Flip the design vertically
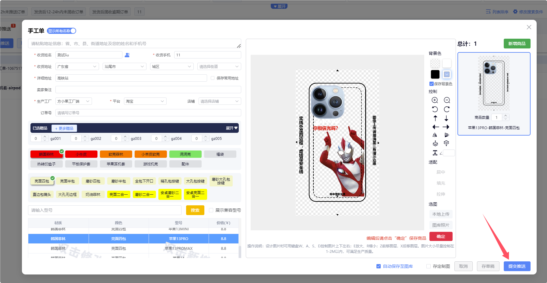The image size is (547, 283). coord(446,135)
